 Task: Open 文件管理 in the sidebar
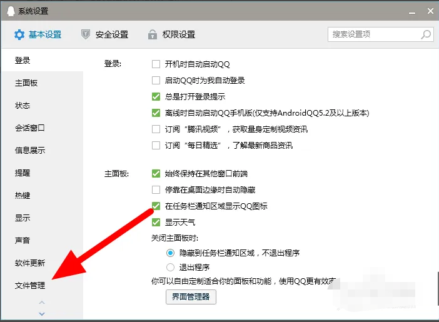point(30,286)
